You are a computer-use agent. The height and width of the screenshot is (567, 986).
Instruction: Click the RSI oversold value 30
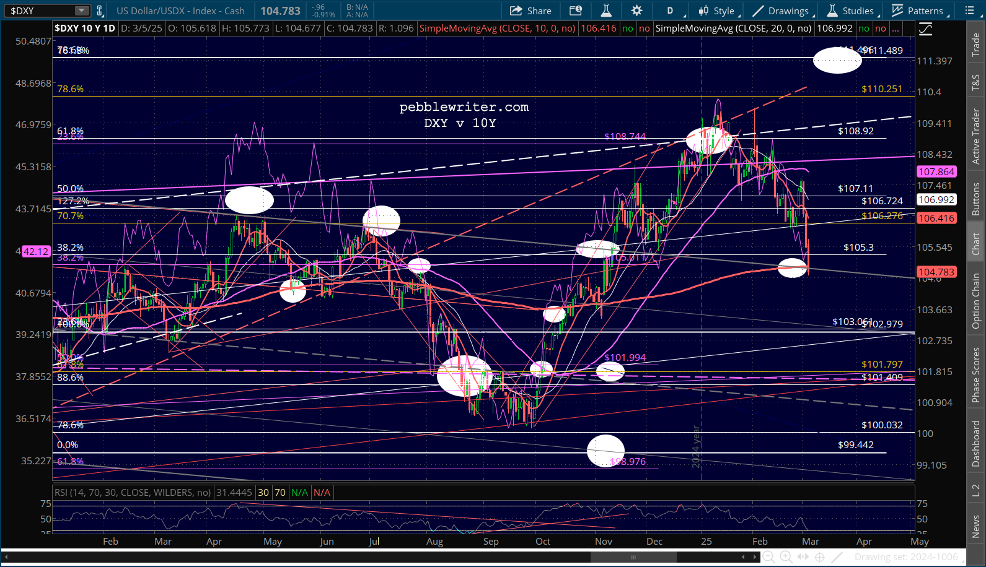point(263,493)
